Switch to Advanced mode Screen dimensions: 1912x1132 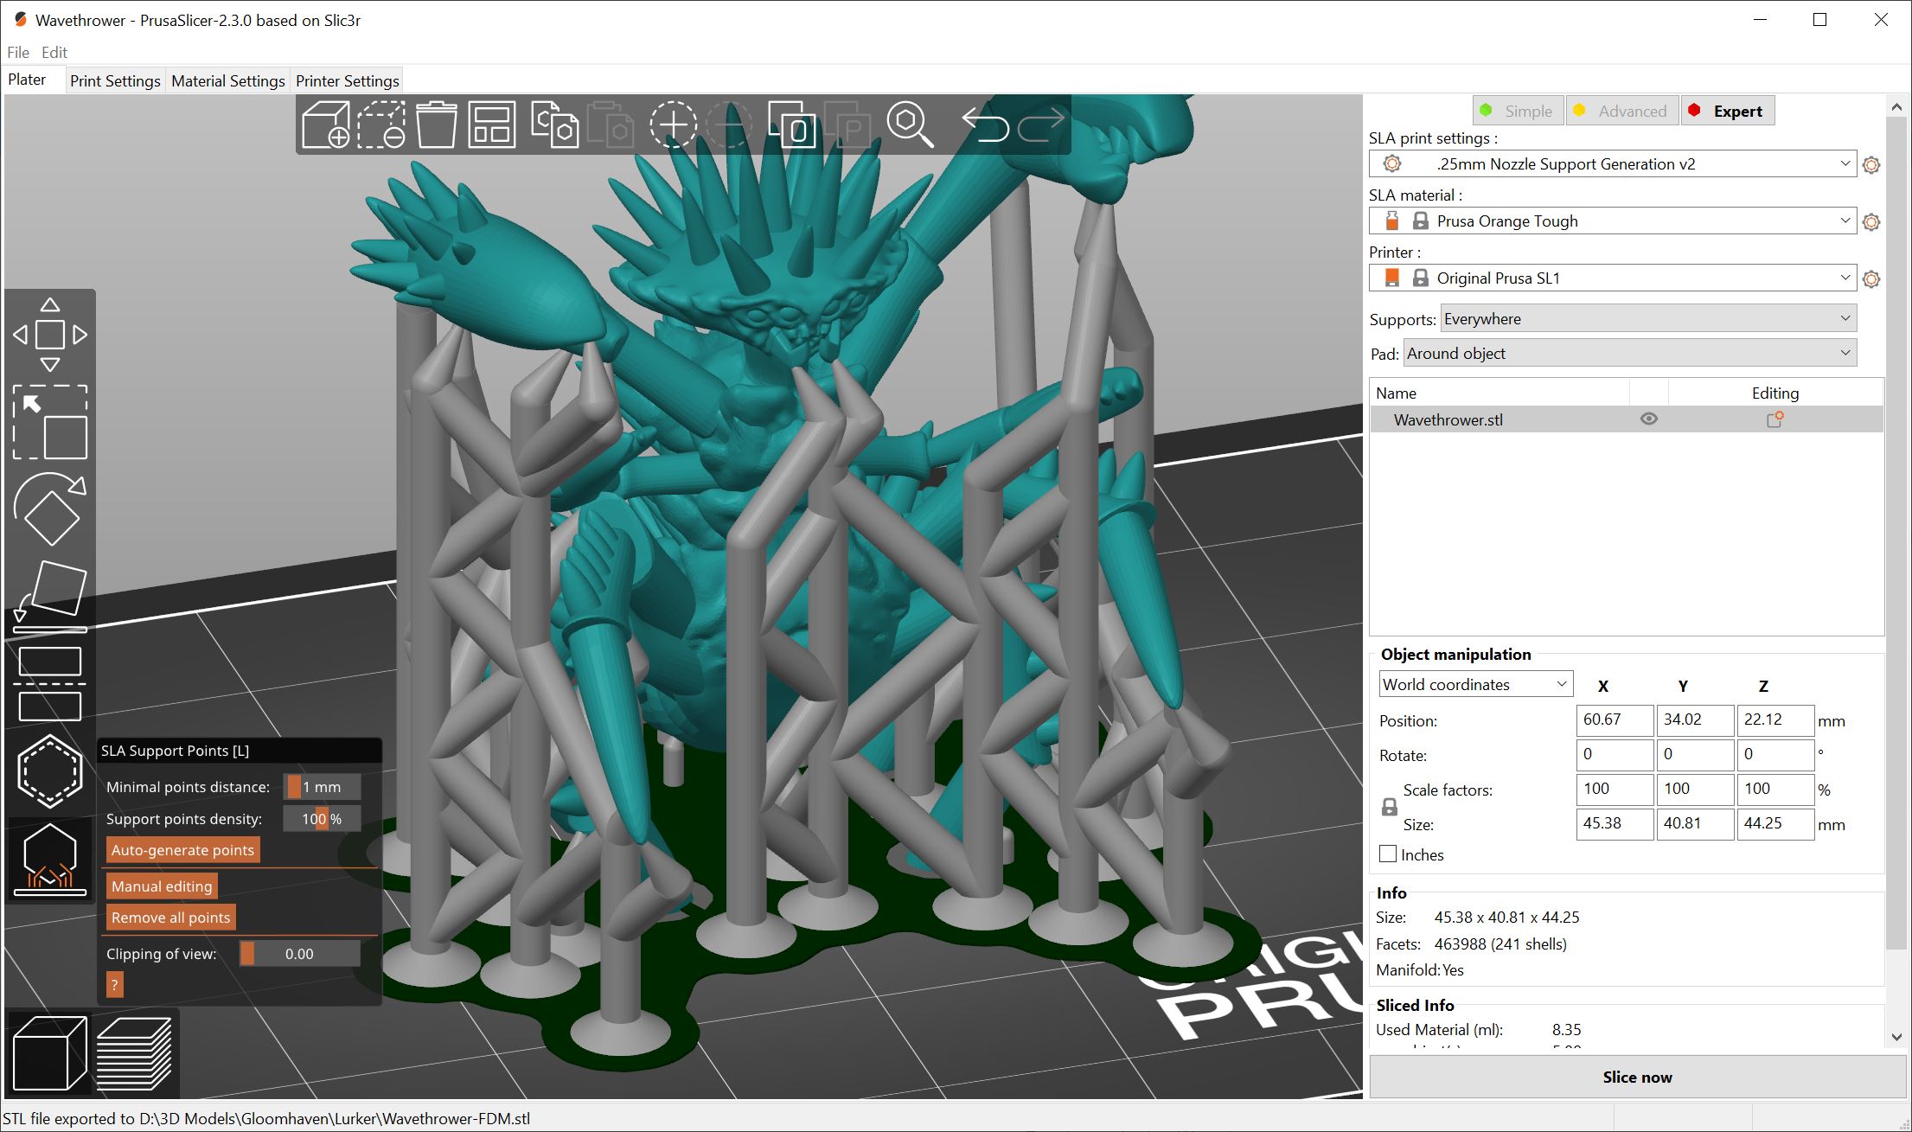coord(1621,111)
